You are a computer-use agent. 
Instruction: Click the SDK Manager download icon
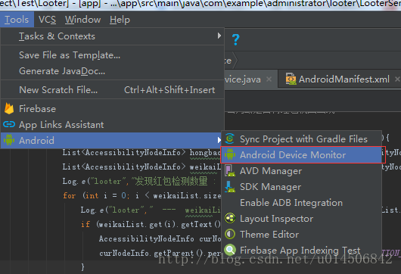pyautogui.click(x=230, y=186)
